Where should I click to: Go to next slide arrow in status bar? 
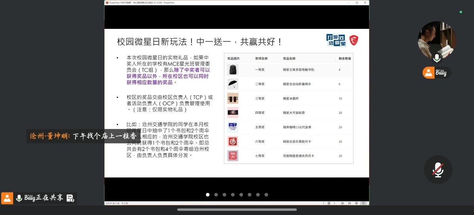coord(334,203)
